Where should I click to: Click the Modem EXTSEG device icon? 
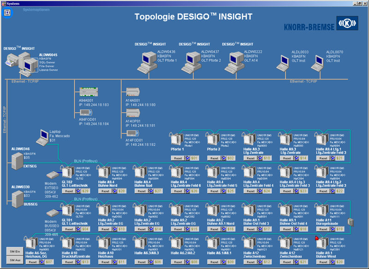52,175
